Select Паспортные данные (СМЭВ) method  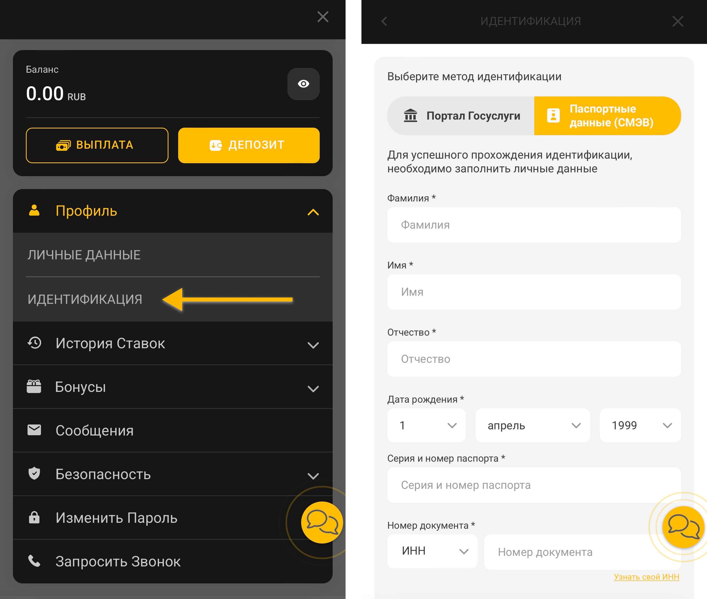tap(607, 116)
